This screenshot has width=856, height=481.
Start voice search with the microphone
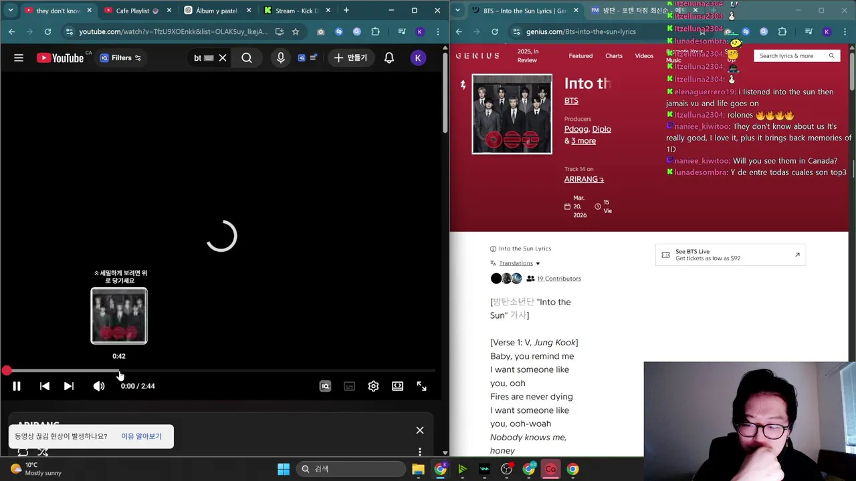[281, 58]
